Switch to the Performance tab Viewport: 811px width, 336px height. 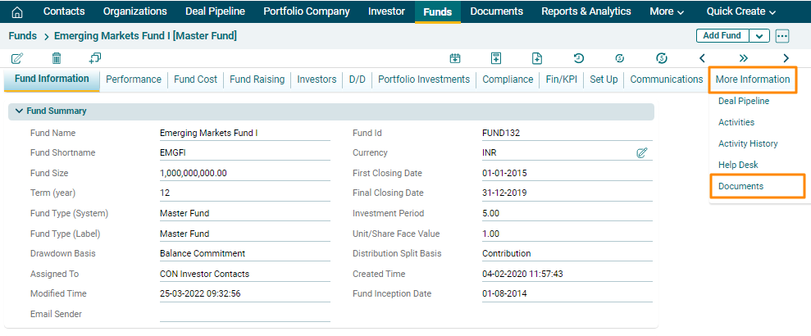[134, 79]
